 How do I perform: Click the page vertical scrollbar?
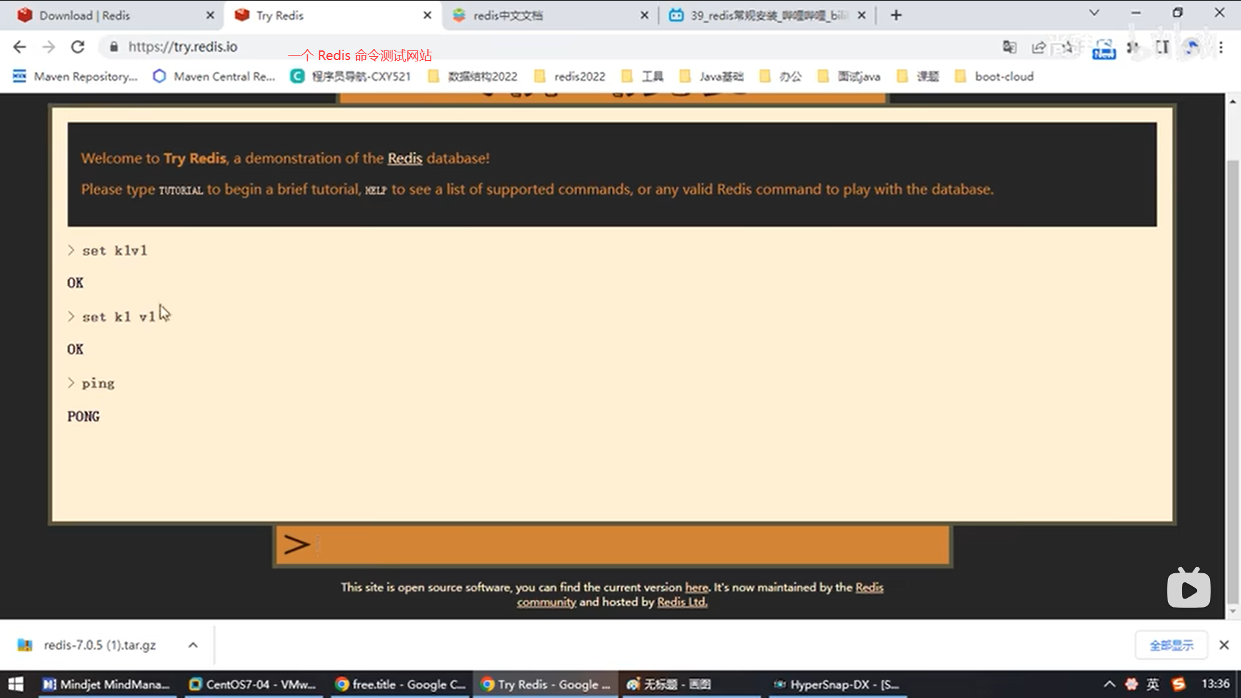point(1232,381)
